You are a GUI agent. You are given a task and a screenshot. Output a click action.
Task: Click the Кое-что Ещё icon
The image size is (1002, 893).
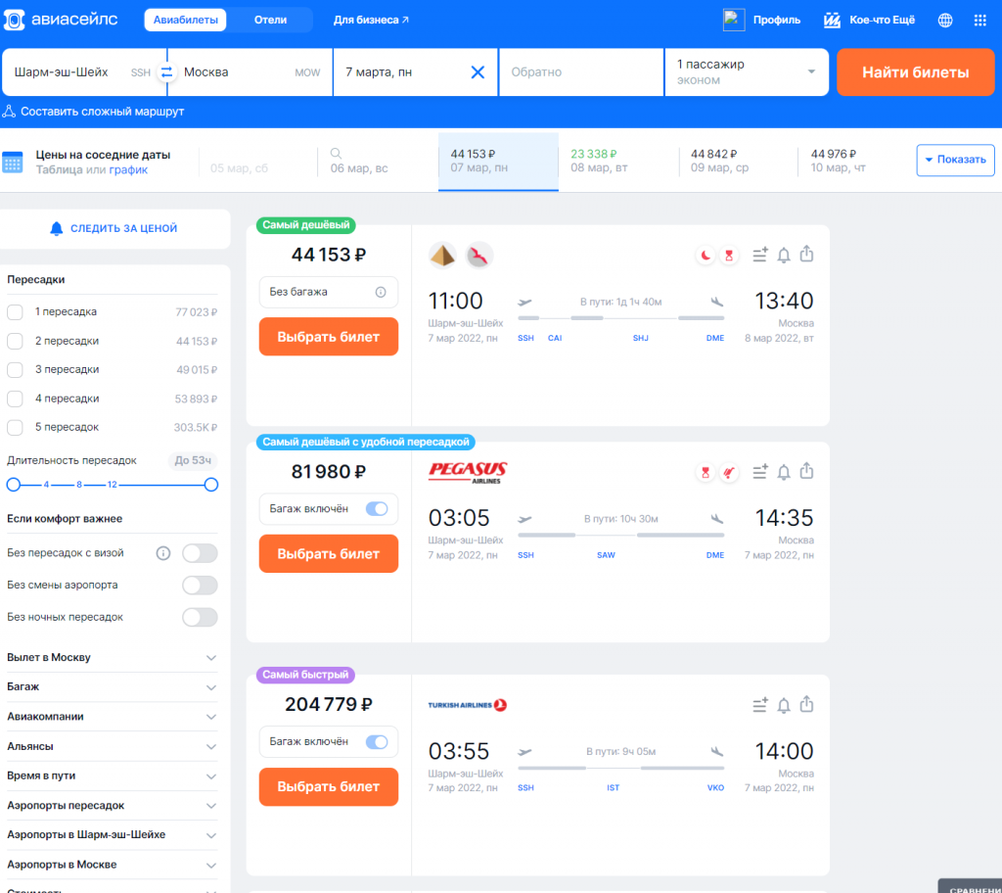(x=832, y=20)
